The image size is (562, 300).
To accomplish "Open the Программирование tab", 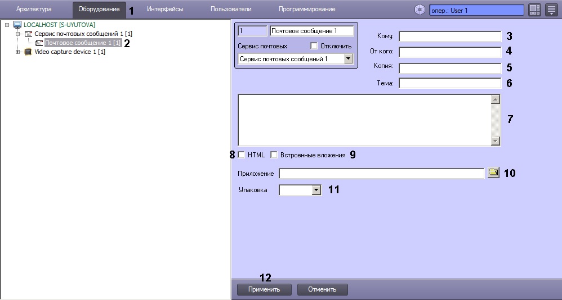I will pyautogui.click(x=306, y=10).
